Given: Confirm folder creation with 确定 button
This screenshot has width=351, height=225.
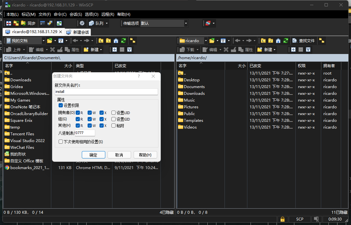Looking at the screenshot, I should point(93,155).
